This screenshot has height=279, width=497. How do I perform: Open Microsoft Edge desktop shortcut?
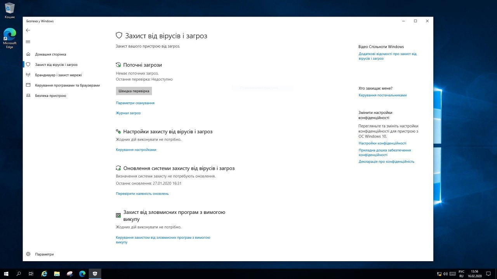pos(10,38)
